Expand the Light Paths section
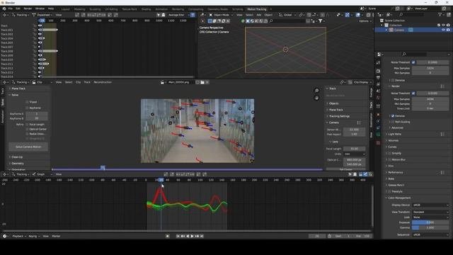This screenshot has height=255, width=453. tap(395, 134)
